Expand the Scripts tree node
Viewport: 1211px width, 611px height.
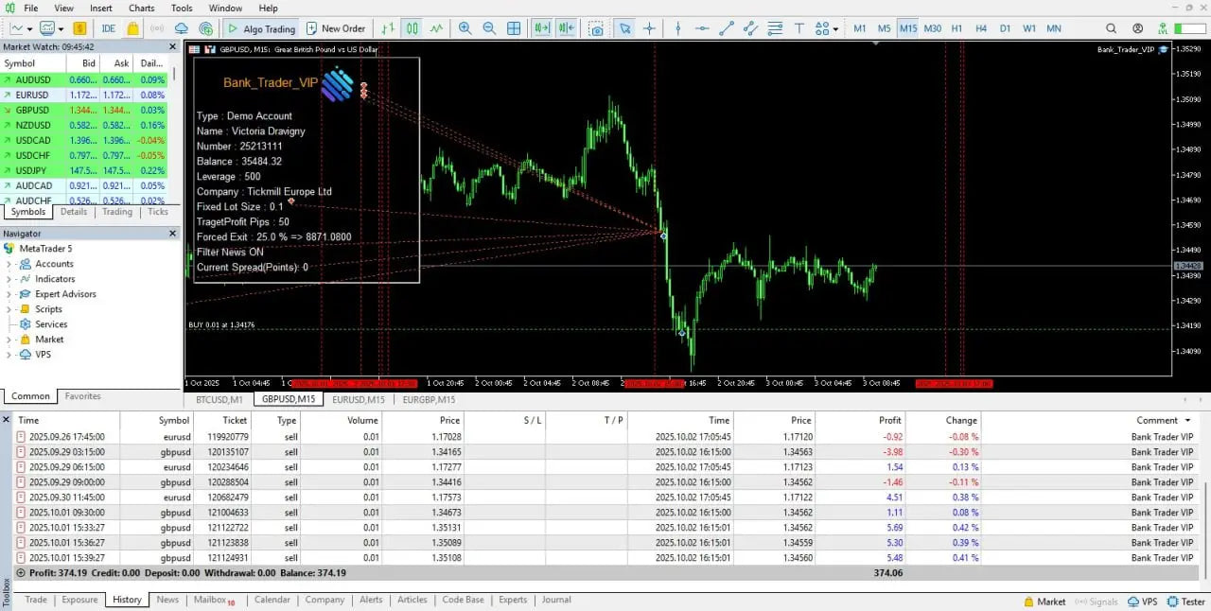(x=9, y=309)
